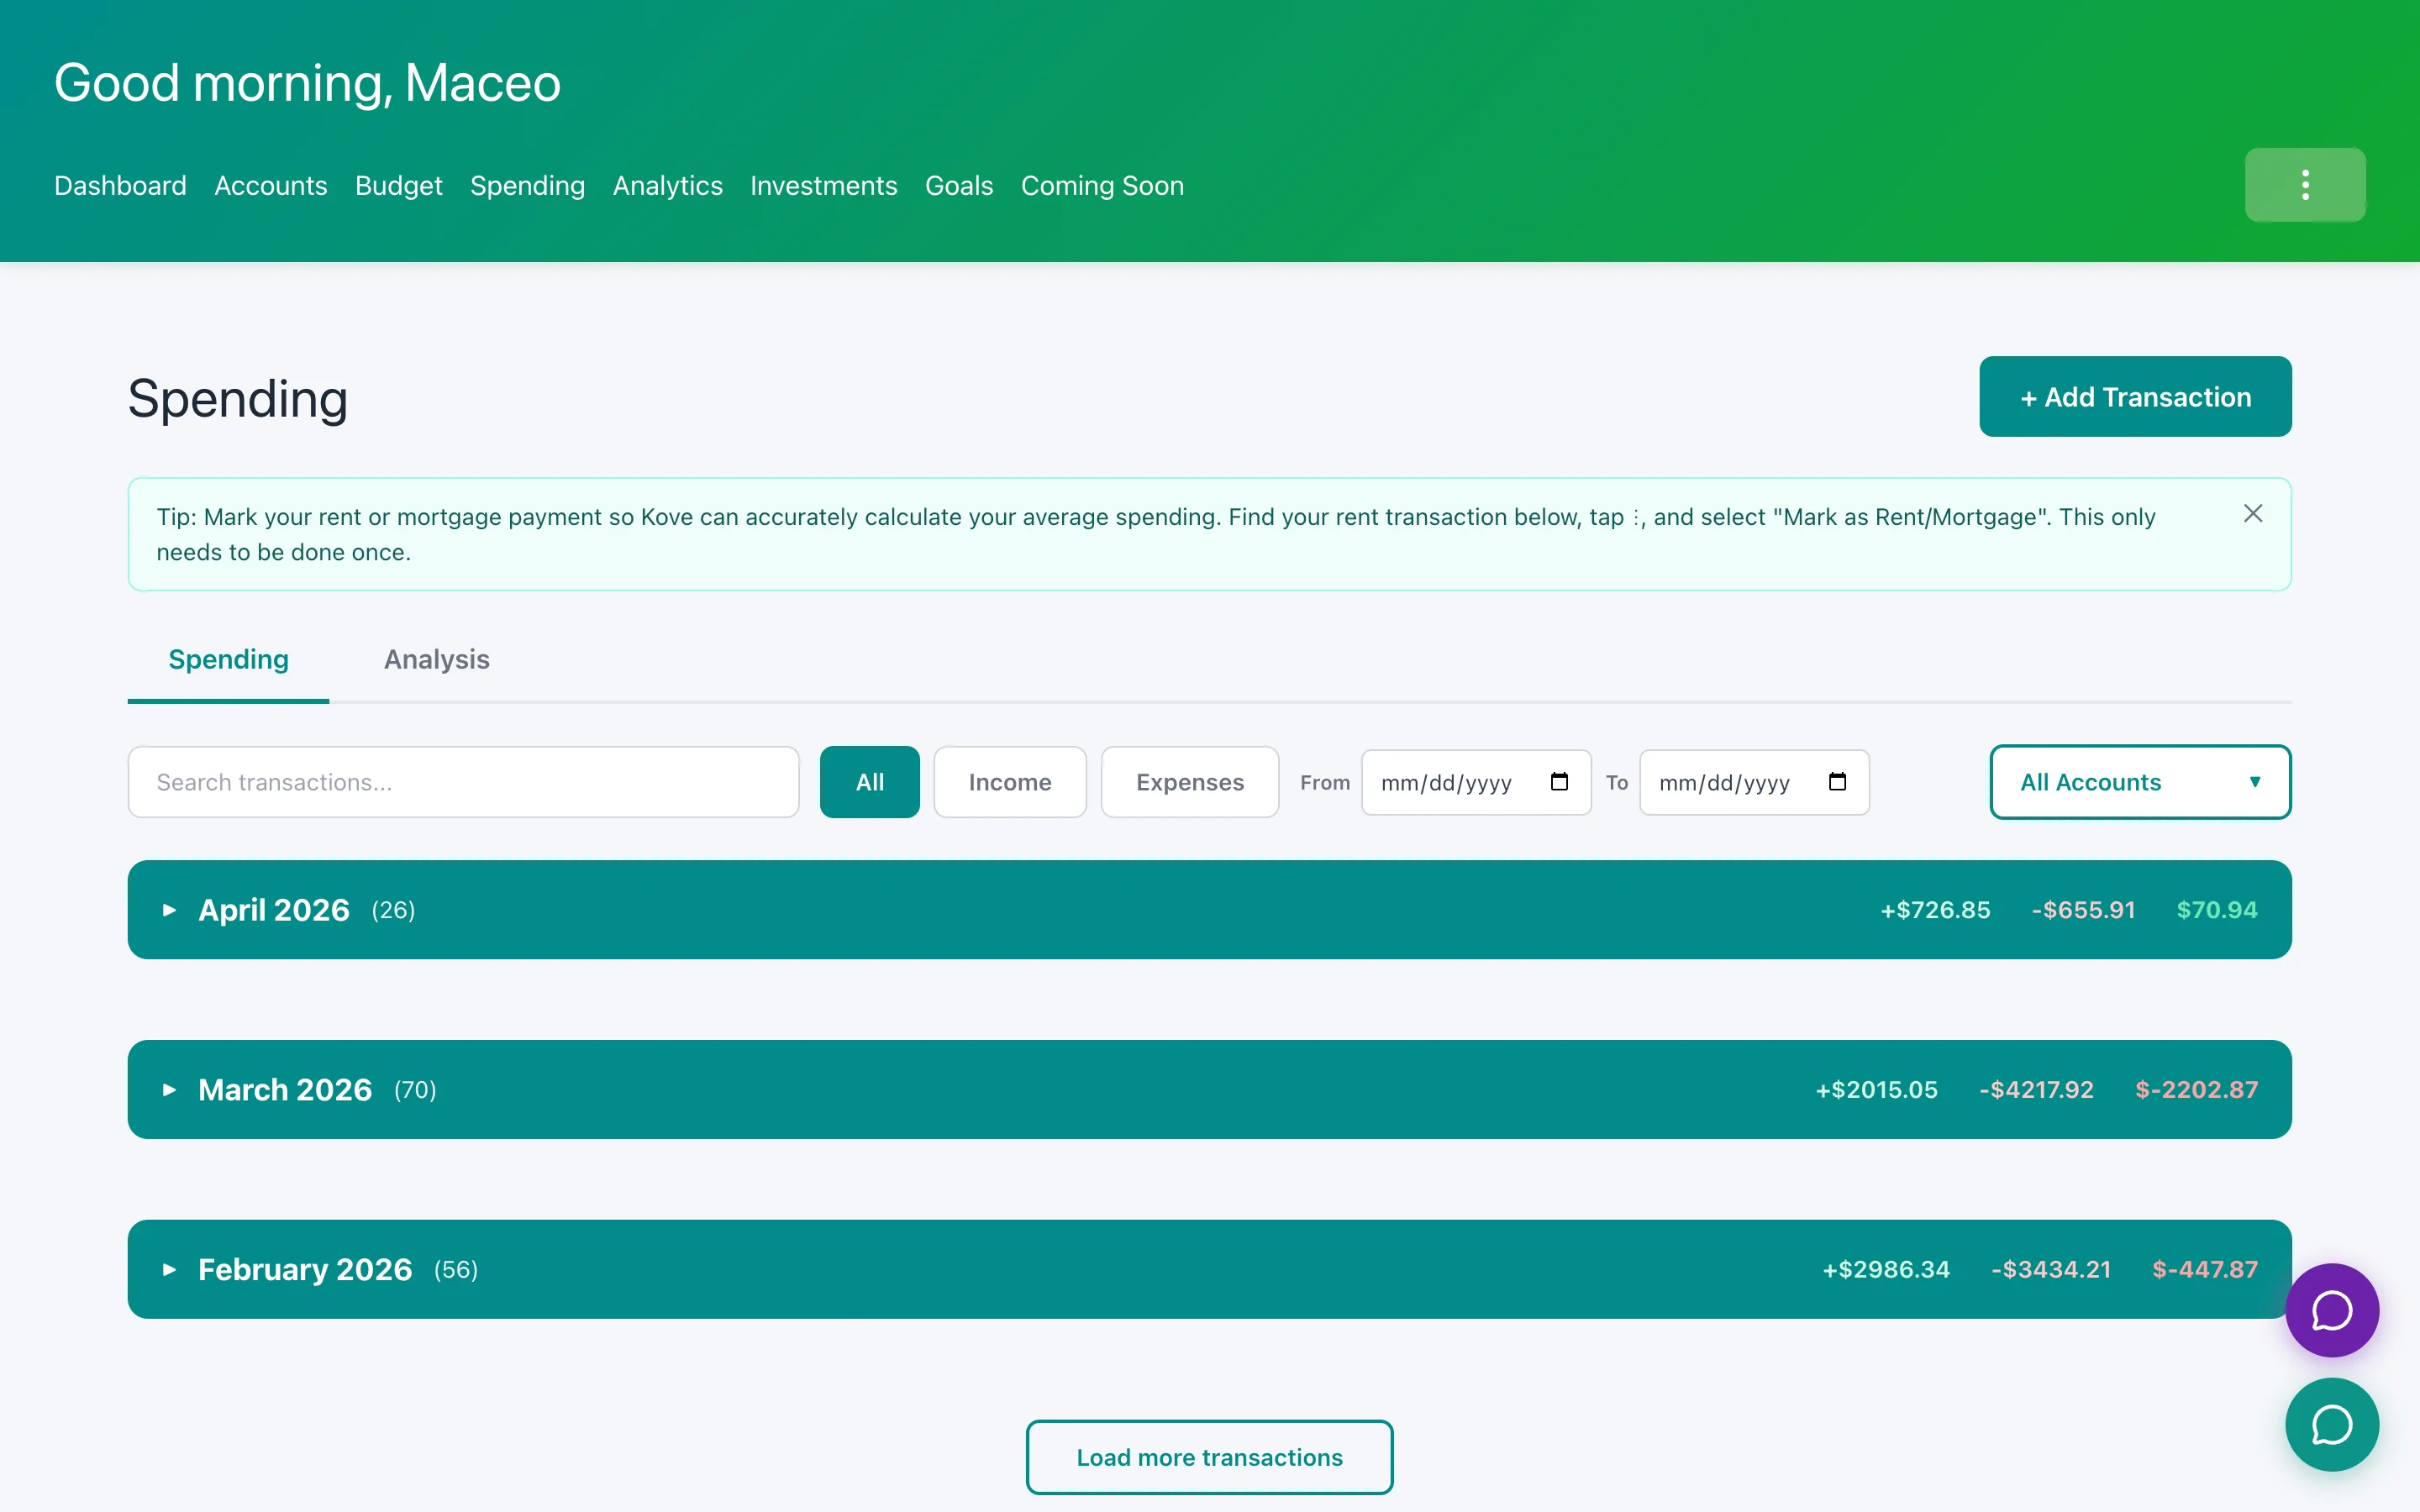Click the transaction search field
Screen dimensions: 2420x1512
pyautogui.click(x=462, y=782)
